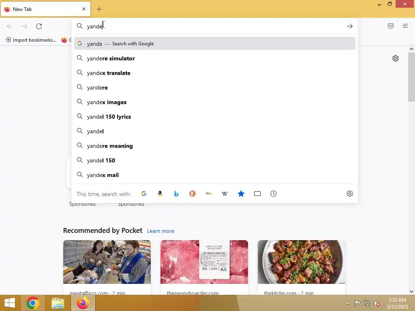Choose the 'yandere simulator' suggestion

pos(215,58)
